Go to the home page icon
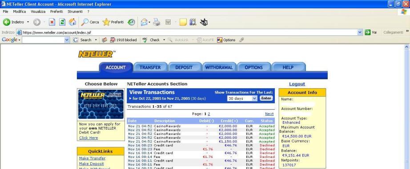This screenshot has width=410, height=169. (72, 22)
